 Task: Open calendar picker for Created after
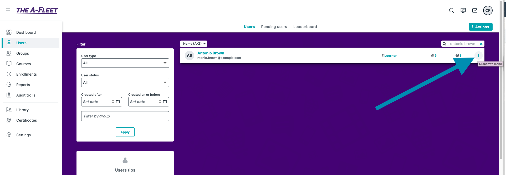pos(118,102)
